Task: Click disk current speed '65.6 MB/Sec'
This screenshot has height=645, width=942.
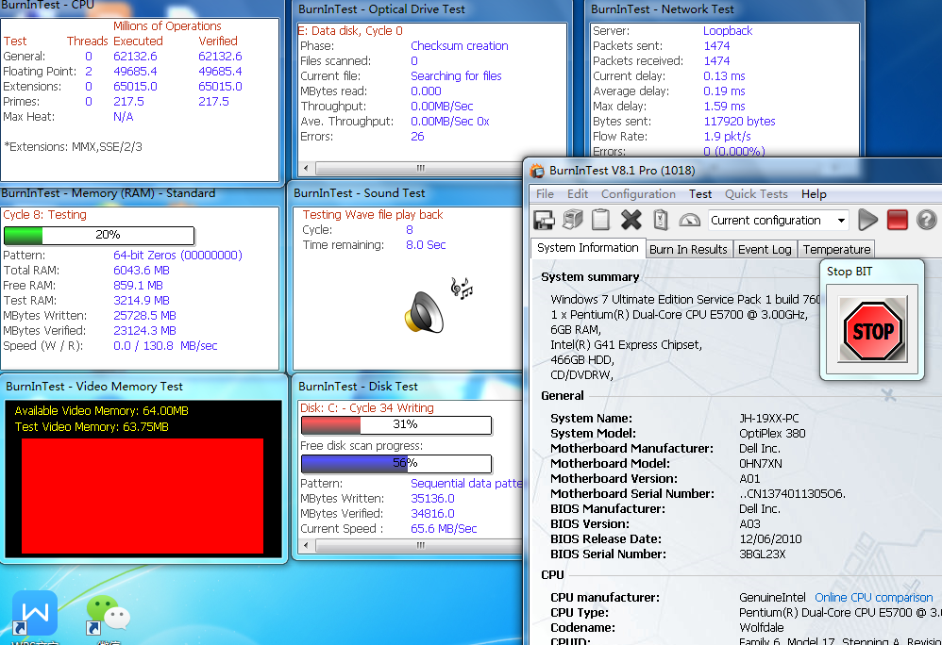Action: 444,529
